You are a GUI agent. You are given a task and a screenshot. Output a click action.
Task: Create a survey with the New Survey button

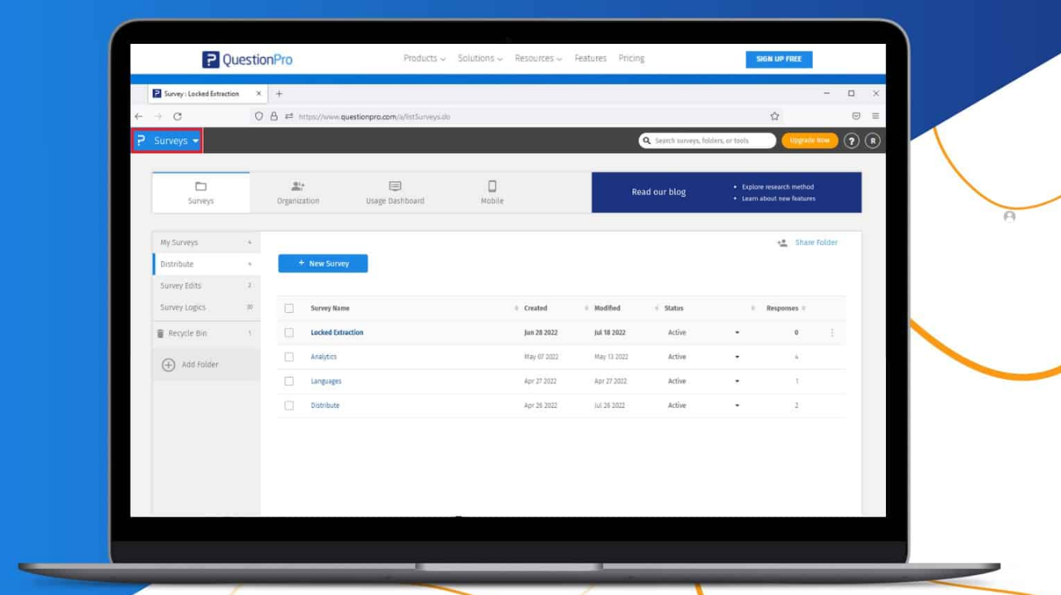coord(323,264)
